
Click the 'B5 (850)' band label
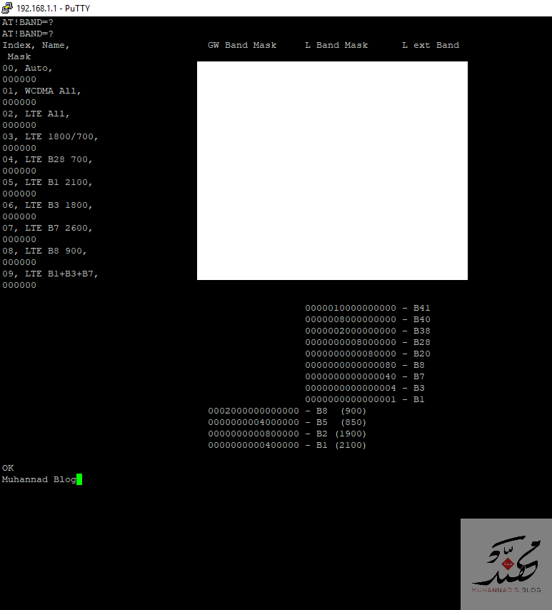click(341, 422)
